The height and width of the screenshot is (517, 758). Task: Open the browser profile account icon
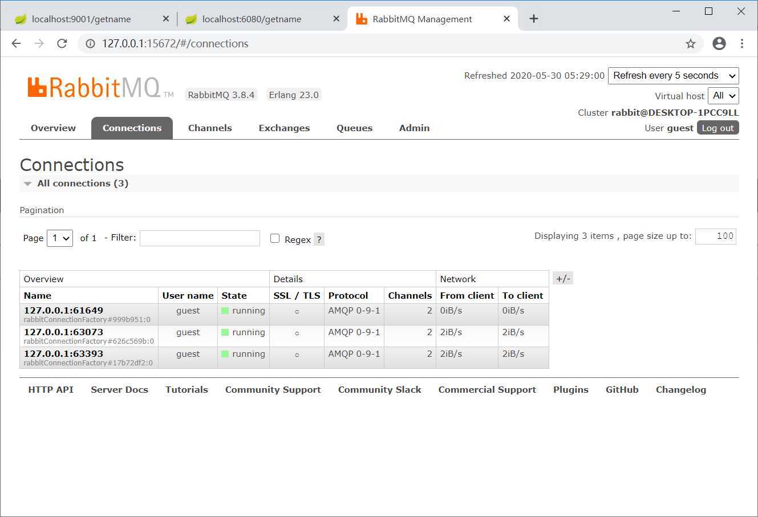719,43
